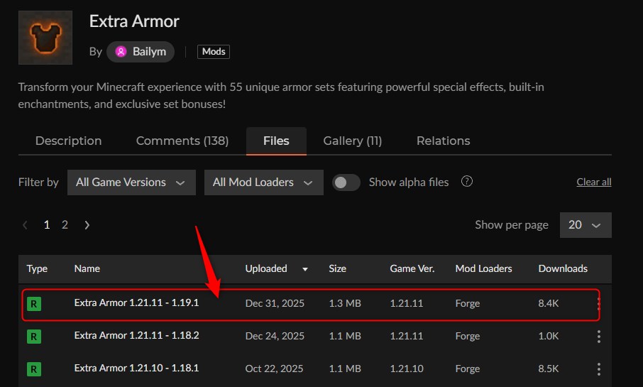Click the alpha files help question icon
The image size is (643, 387).
(x=467, y=181)
